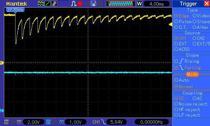The image size is (210, 126).
Task: Click the CH1 2.00V scale readout
Action: tap(34, 122)
